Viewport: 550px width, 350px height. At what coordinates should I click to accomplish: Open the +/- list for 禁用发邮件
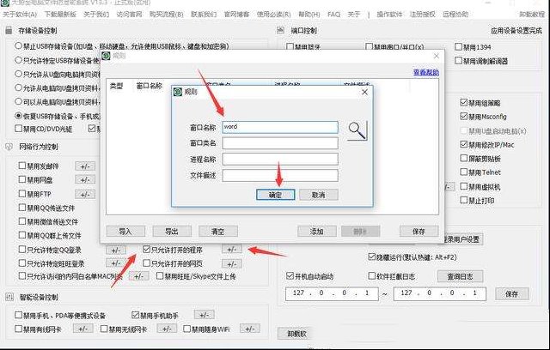coord(85,166)
